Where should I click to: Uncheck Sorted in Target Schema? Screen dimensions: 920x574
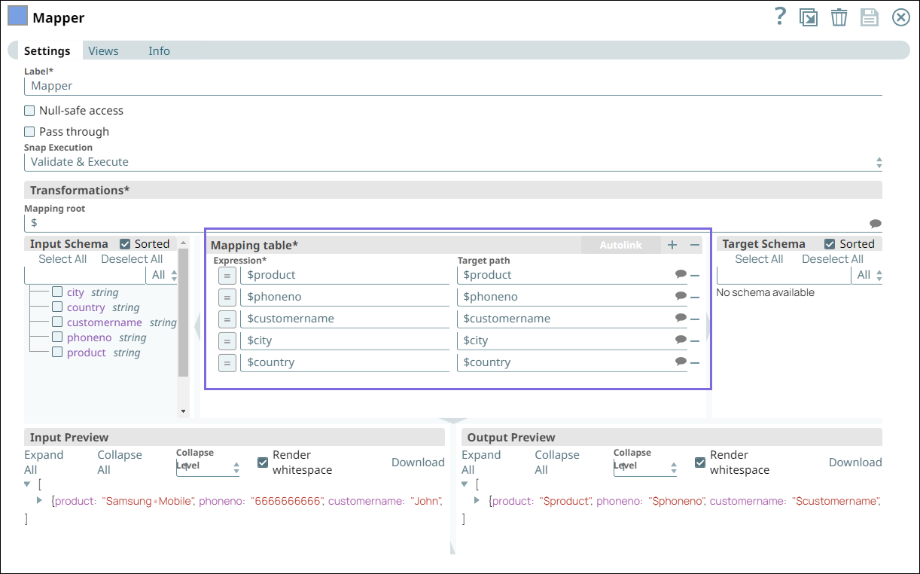pyautogui.click(x=830, y=244)
